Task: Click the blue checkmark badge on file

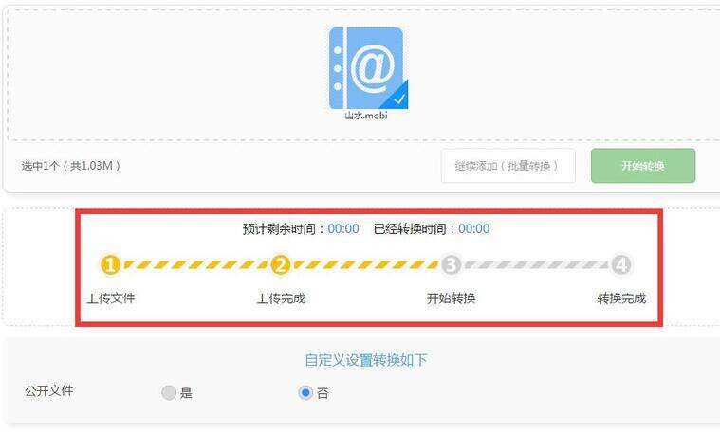Action: coord(397,98)
